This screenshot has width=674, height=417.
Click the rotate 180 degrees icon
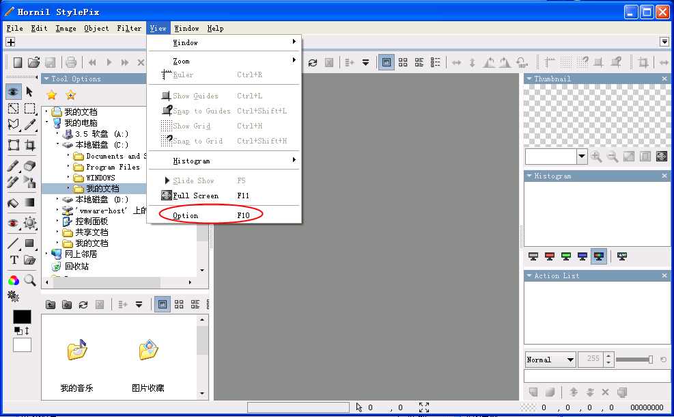522,63
